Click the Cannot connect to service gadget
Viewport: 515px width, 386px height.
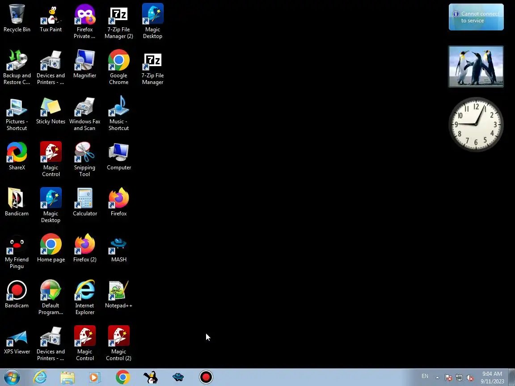[x=476, y=17]
